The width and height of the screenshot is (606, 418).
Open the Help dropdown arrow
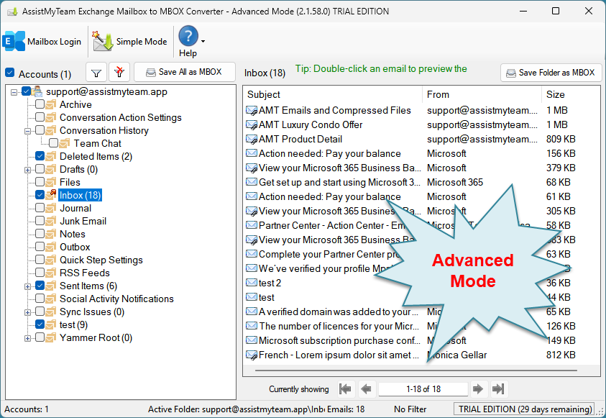(x=203, y=42)
